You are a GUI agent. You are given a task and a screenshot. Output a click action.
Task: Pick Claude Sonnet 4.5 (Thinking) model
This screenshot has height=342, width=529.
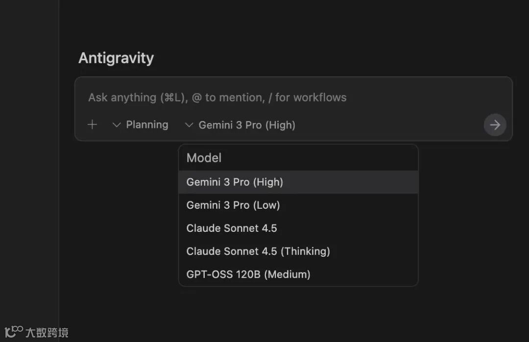(x=258, y=251)
